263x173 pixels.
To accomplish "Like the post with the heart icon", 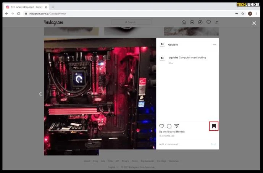I will coord(161,126).
